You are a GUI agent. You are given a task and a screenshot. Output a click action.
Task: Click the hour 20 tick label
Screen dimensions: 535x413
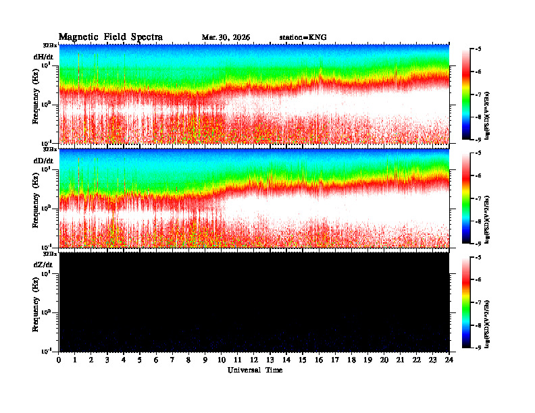[x=384, y=360]
